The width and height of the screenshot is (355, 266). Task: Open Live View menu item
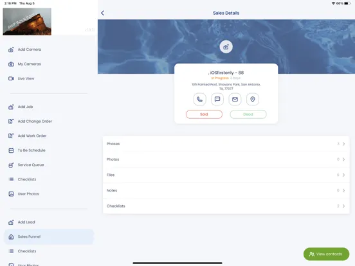(x=26, y=78)
